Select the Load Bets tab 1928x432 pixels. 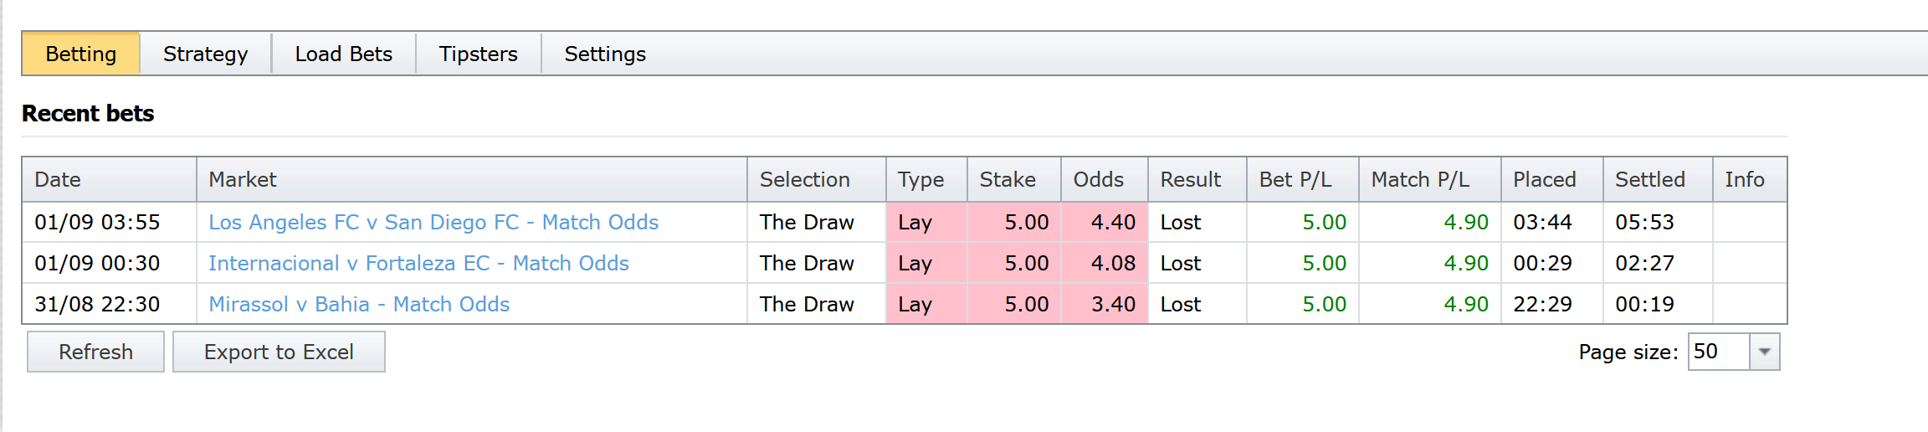pyautogui.click(x=343, y=54)
